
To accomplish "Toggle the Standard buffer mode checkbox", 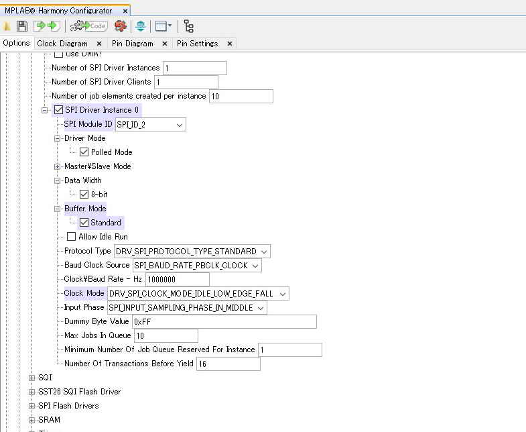I will tap(84, 223).
